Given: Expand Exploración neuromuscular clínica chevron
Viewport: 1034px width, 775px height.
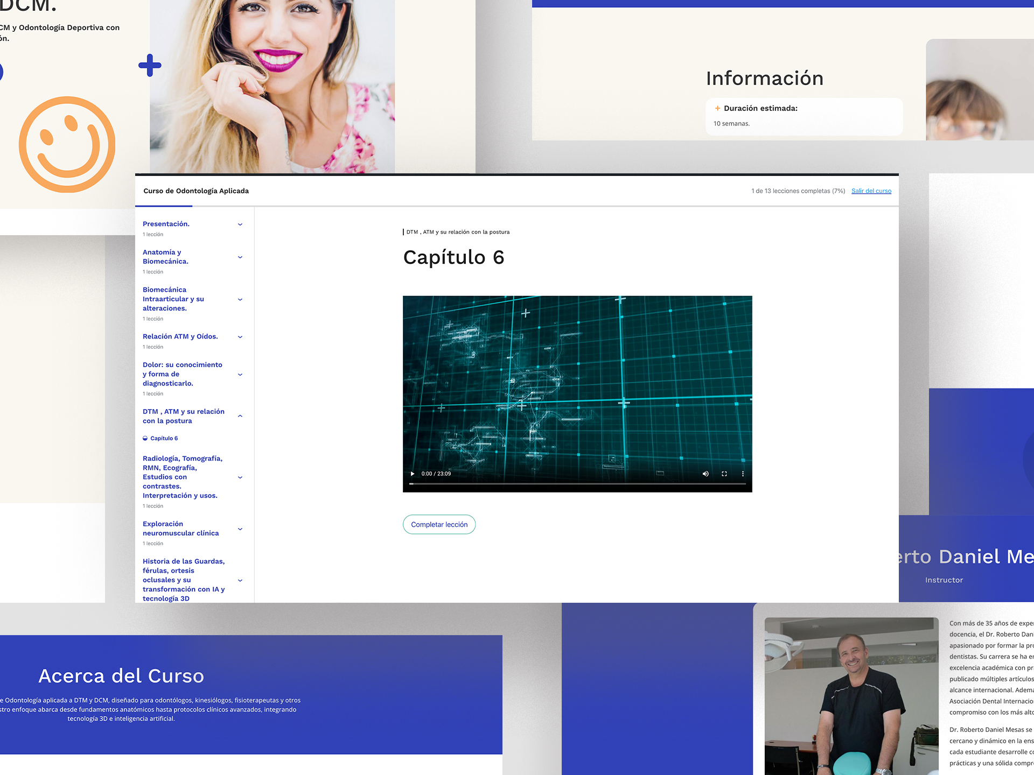Looking at the screenshot, I should click(x=240, y=529).
